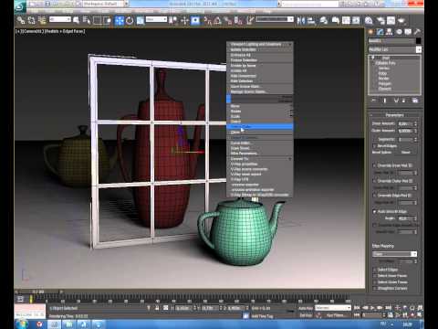Click the object color swatch
438x329 pixels.
(419, 40)
